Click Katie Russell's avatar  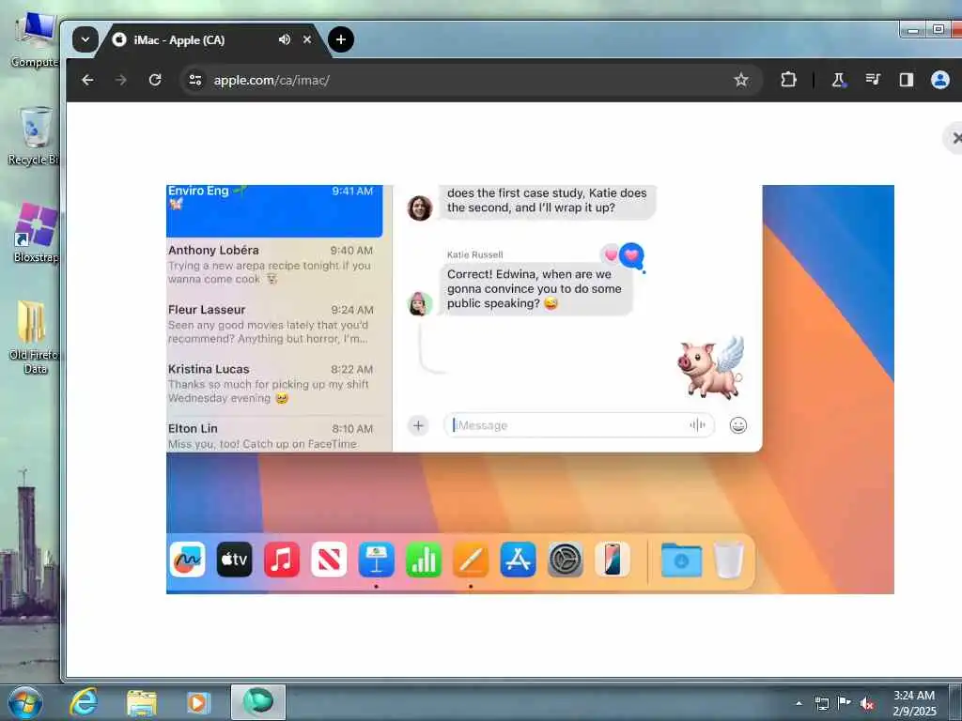[x=420, y=303]
